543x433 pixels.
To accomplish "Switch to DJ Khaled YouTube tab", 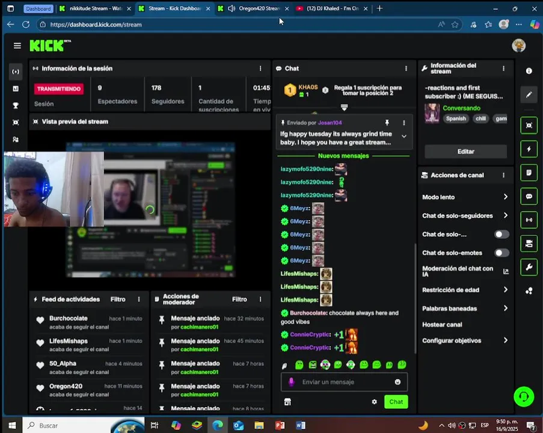I will 332,8.
